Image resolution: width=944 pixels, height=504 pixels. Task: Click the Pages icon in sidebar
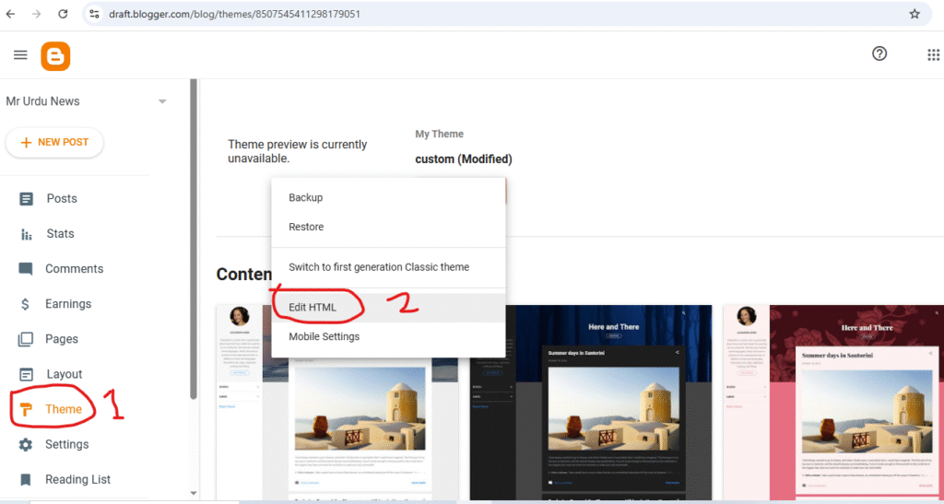coord(25,339)
